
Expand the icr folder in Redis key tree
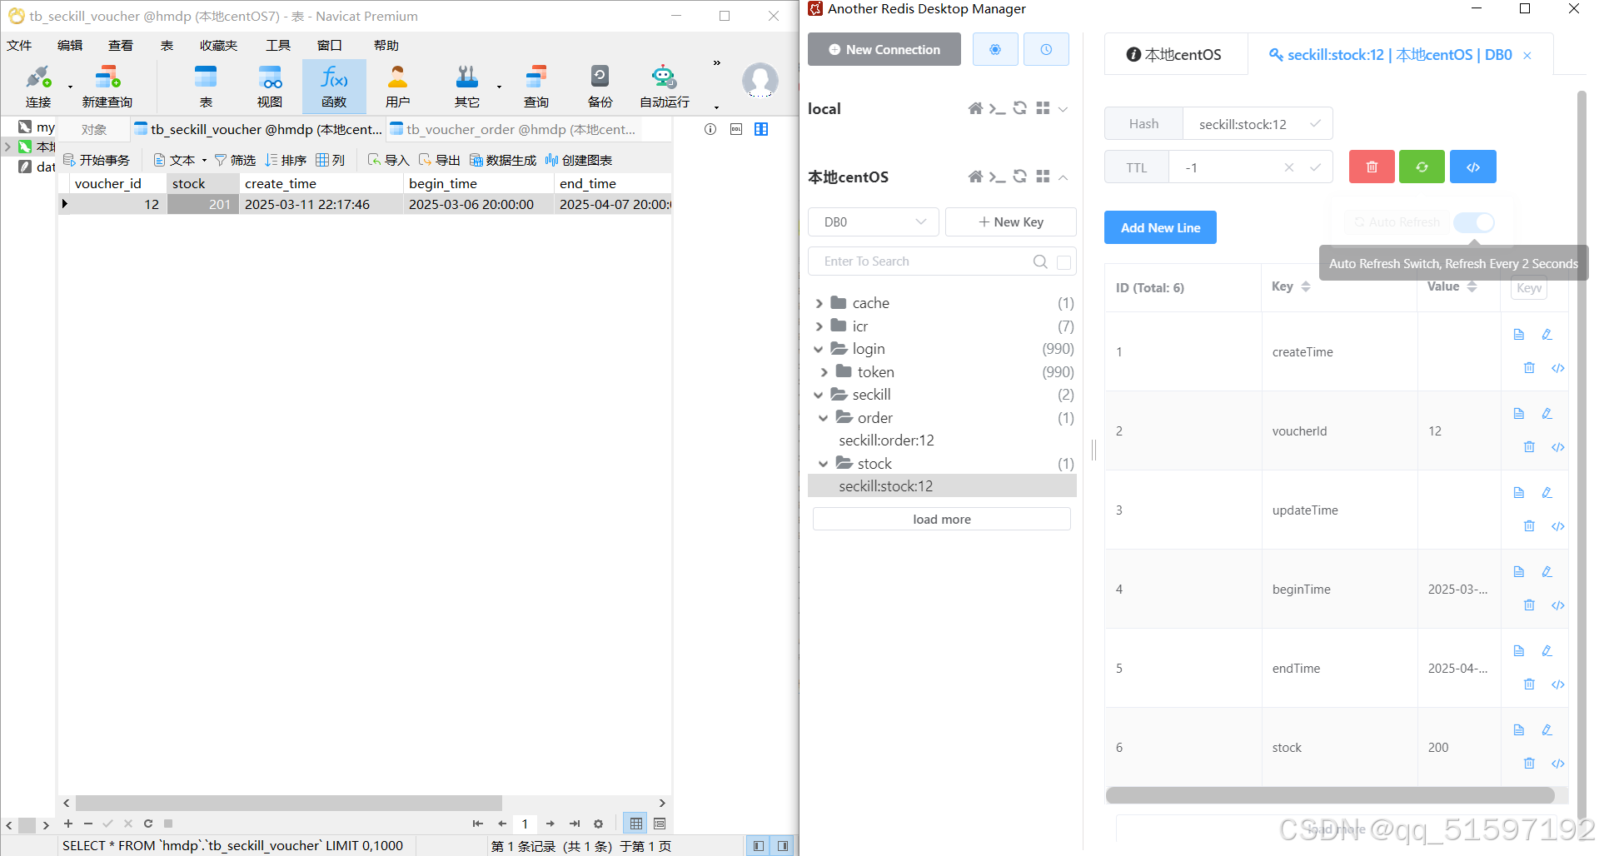tap(819, 326)
